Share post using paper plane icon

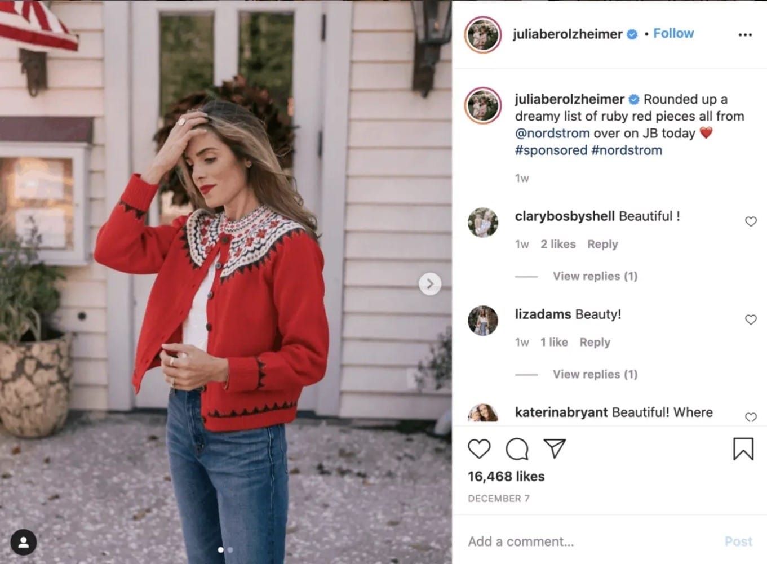[555, 448]
